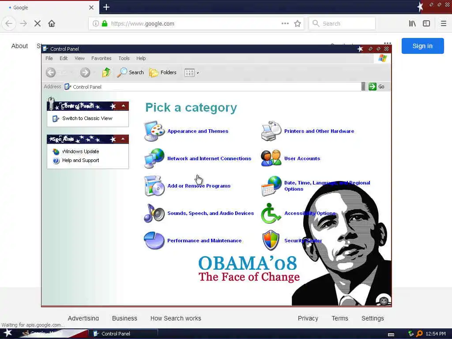Open Add or Remove Programs disc icon
The width and height of the screenshot is (452, 339).
[x=154, y=186]
